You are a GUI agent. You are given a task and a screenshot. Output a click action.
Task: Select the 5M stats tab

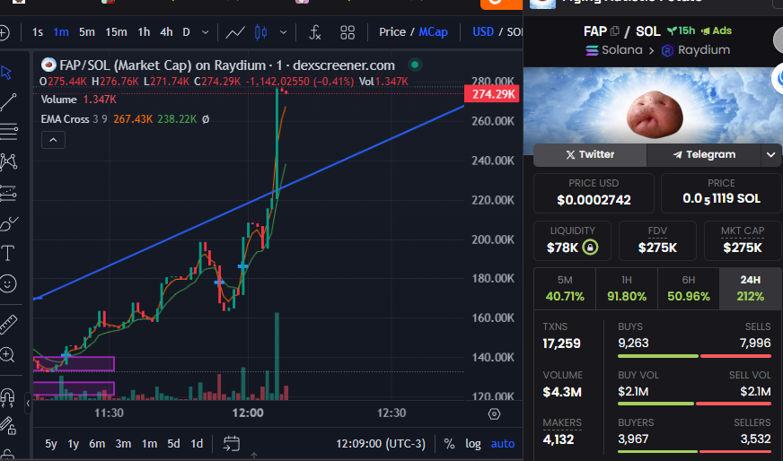click(x=565, y=289)
